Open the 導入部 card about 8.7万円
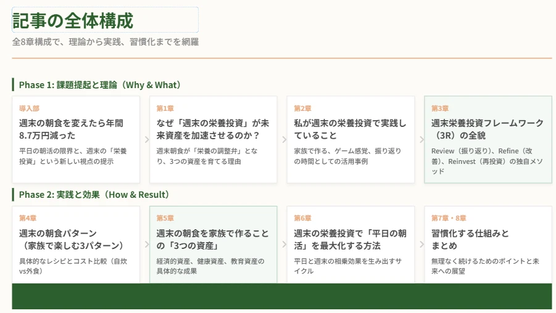556x313 pixels. pos(76,139)
